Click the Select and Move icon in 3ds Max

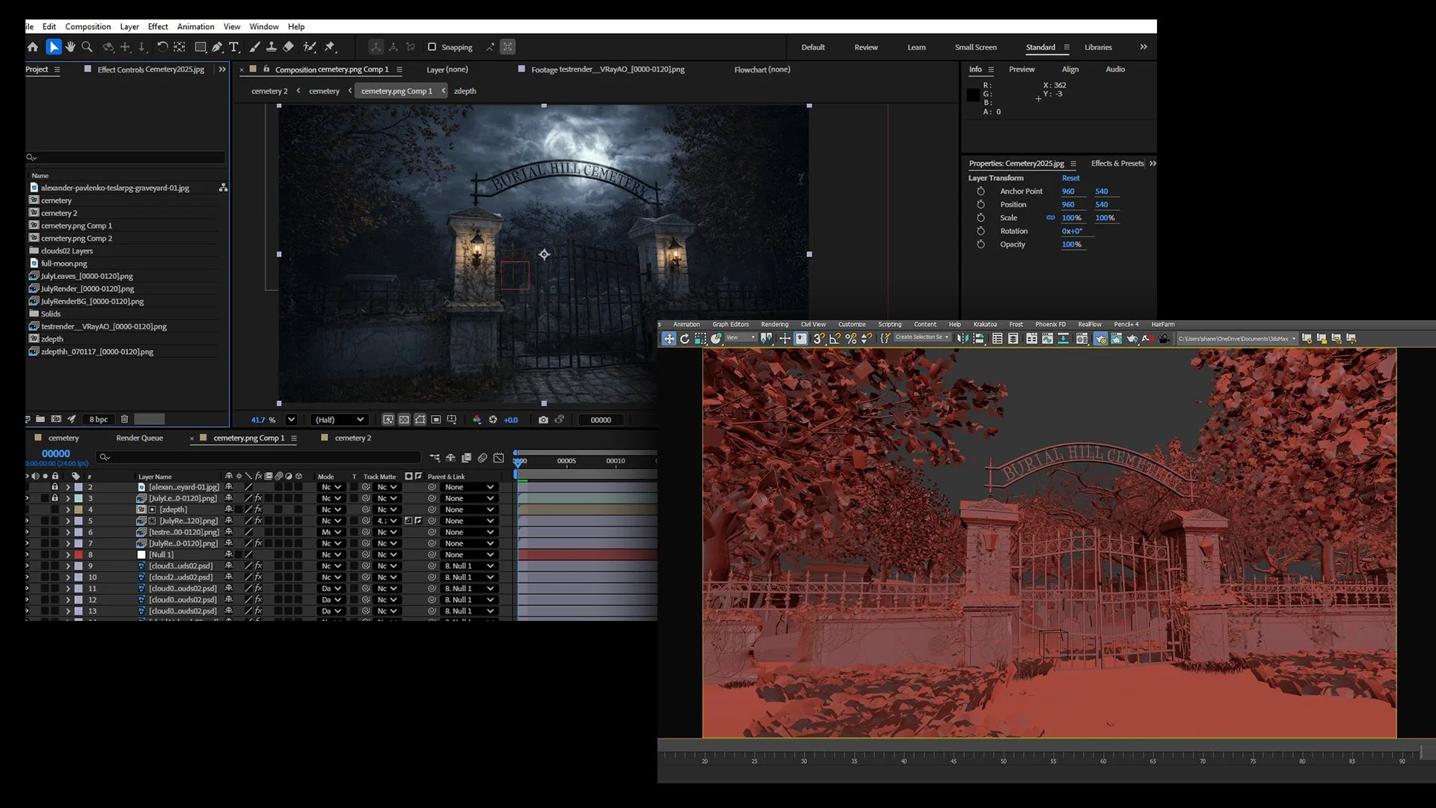669,339
